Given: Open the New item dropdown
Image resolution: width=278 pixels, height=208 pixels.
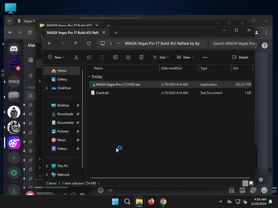Looking at the screenshot, I should pyautogui.click(x=56, y=57).
